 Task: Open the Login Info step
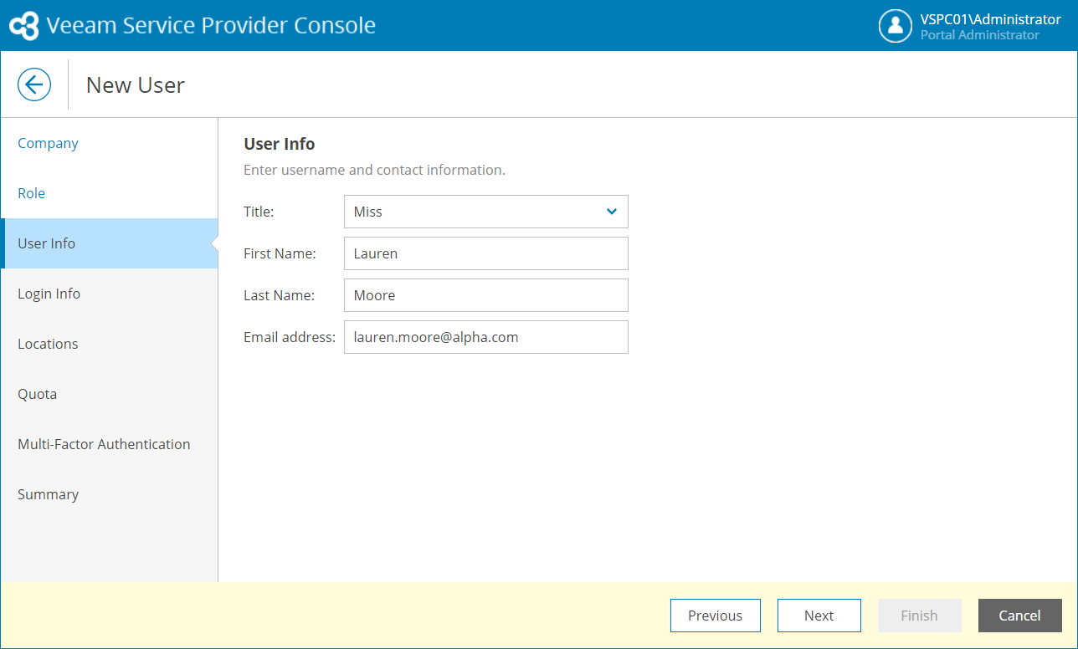click(109, 294)
